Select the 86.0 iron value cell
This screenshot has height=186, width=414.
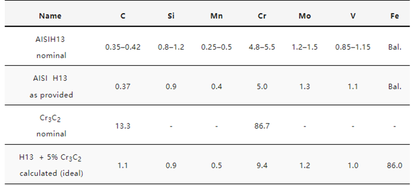coord(395,165)
